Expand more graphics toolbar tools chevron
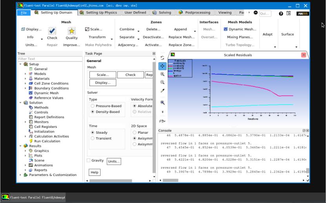The image size is (326, 203). click(162, 112)
